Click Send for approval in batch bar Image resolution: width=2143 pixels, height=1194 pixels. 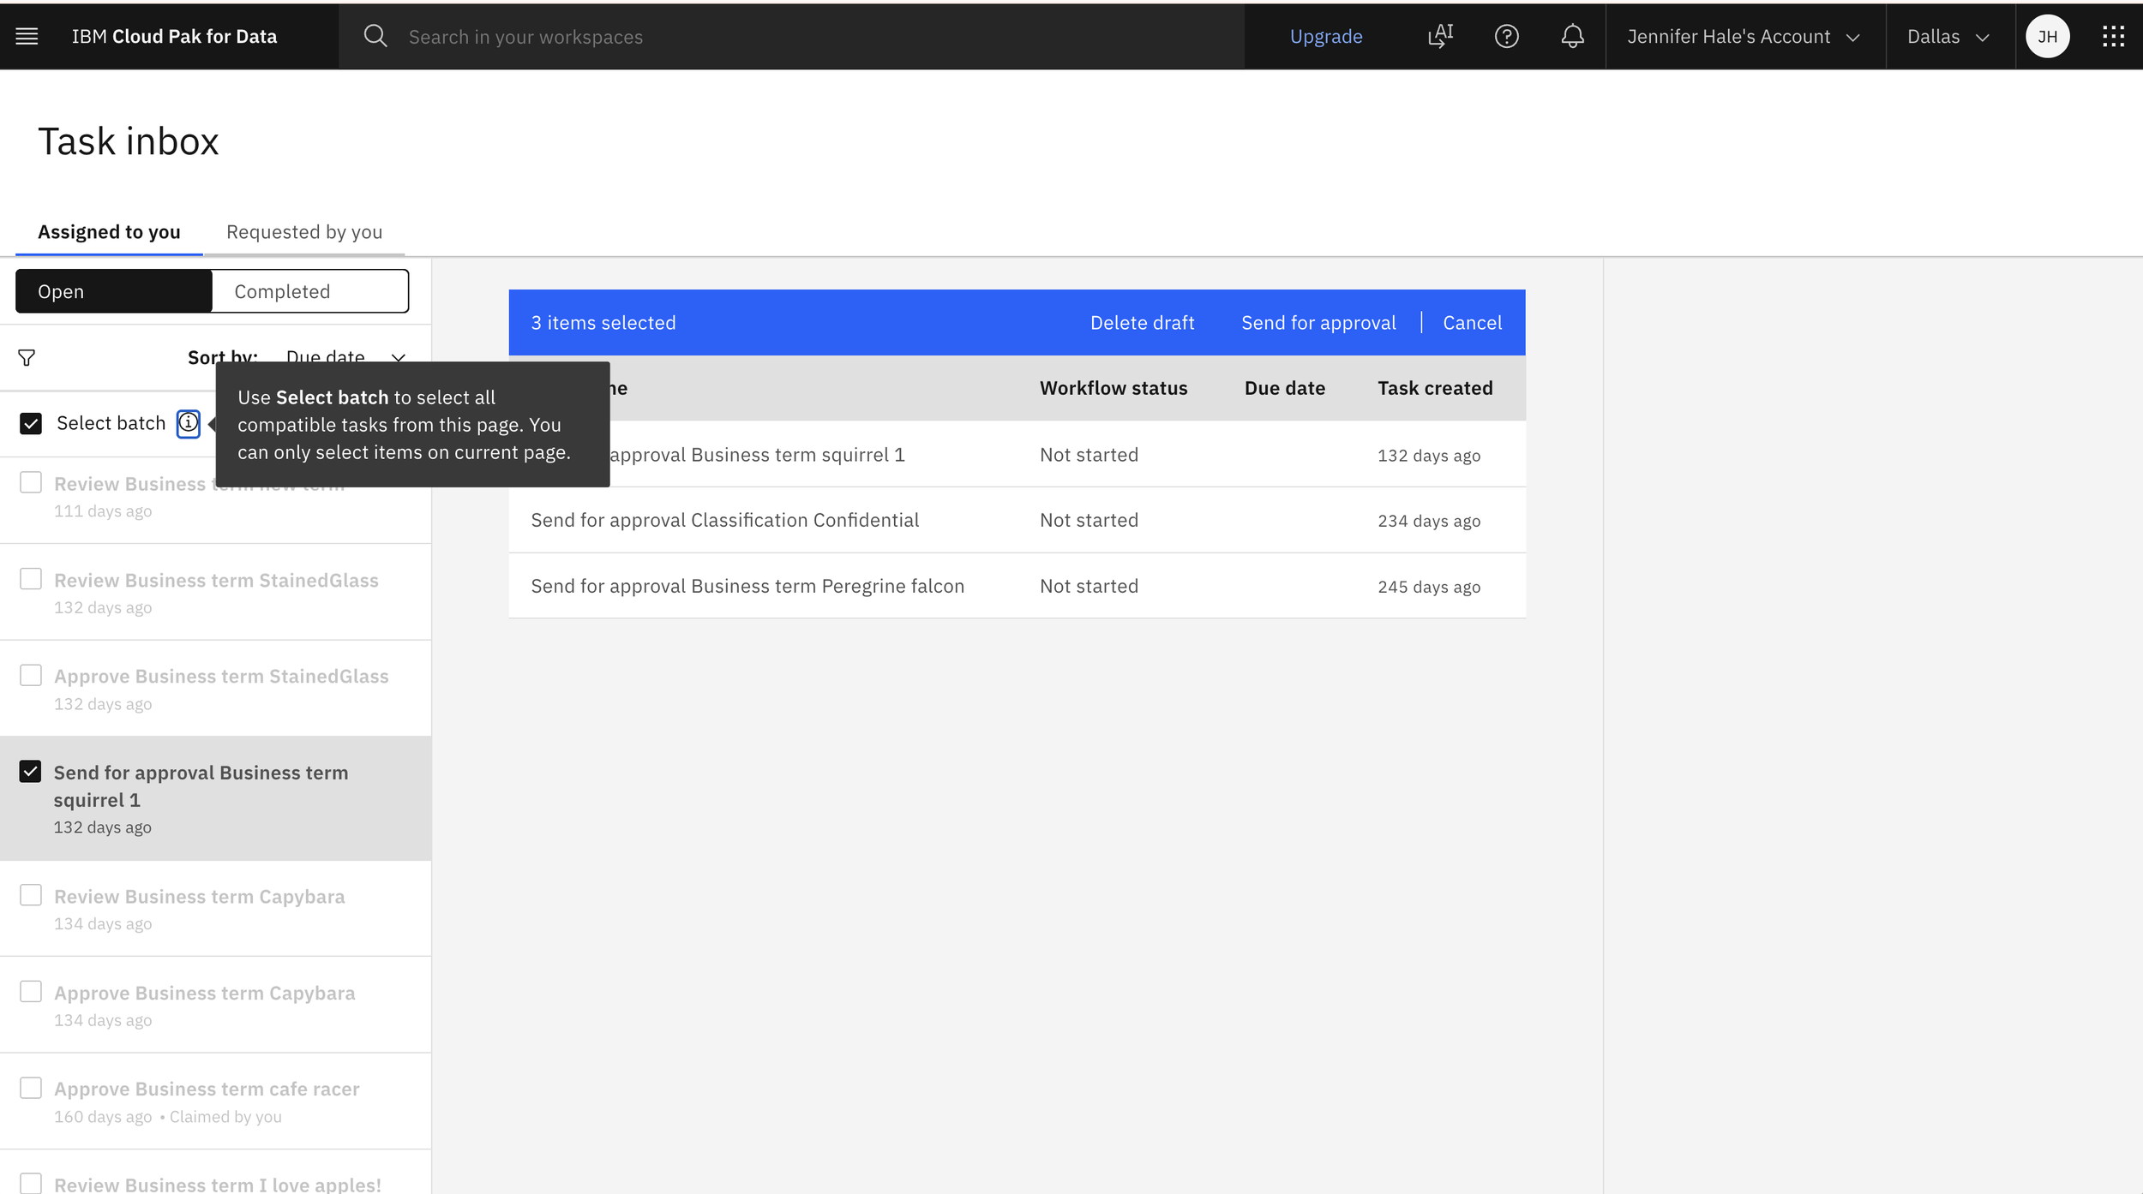pos(1318,323)
